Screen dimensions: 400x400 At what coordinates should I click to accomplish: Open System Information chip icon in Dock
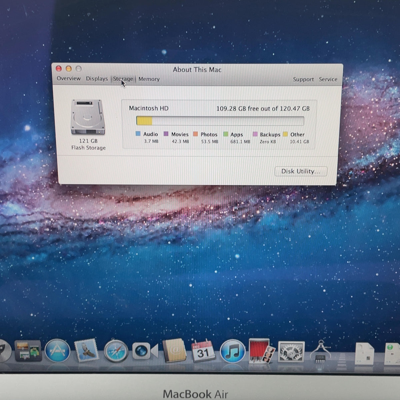point(320,352)
